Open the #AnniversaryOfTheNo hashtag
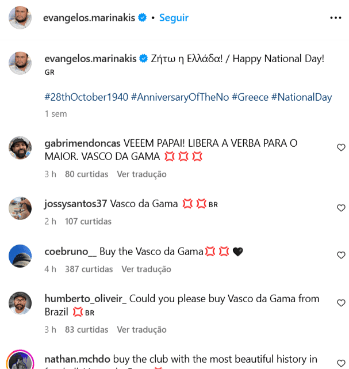Image resolution: width=349 pixels, height=369 pixels. pos(180,97)
